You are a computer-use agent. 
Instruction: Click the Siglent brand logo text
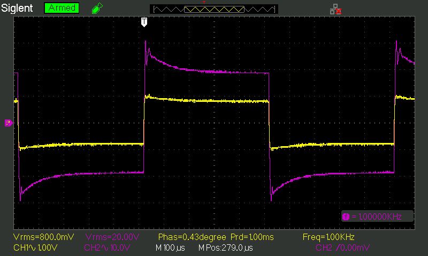[x=17, y=8]
